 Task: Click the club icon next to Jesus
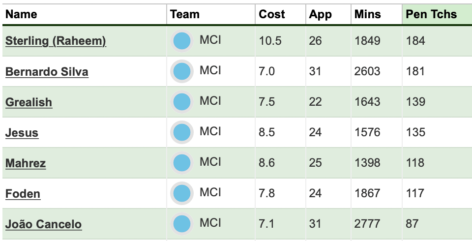point(182,132)
